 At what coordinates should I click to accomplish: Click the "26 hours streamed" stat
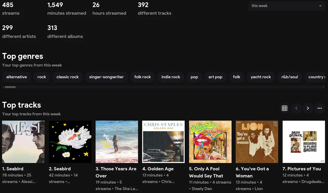click(109, 9)
